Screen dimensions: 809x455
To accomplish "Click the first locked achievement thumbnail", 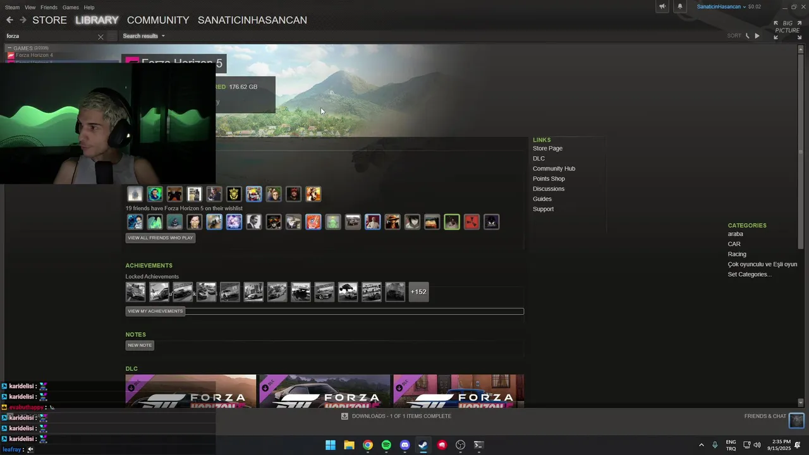I will pos(135,292).
